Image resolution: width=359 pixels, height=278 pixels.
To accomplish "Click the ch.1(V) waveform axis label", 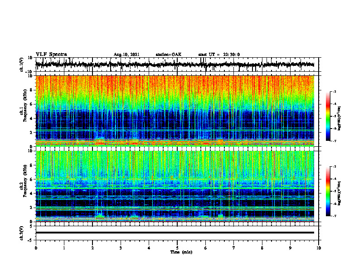I will pyautogui.click(x=21, y=65).
